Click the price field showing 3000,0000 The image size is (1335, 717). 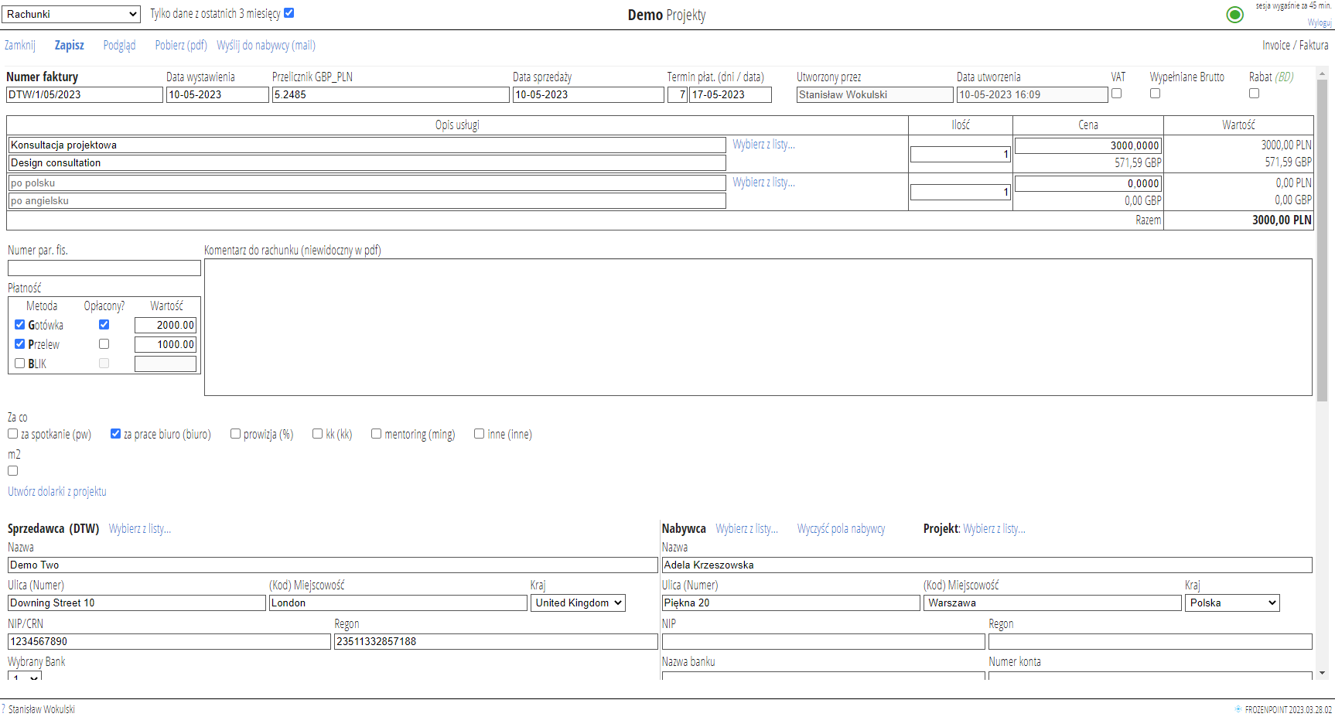(1087, 145)
